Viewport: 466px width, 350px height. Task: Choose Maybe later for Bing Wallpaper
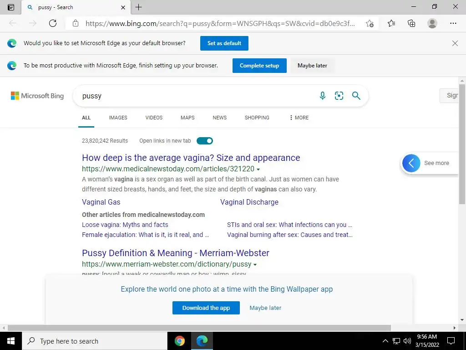pos(265,308)
